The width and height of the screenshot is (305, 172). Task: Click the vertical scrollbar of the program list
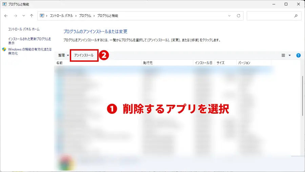coord(303,96)
